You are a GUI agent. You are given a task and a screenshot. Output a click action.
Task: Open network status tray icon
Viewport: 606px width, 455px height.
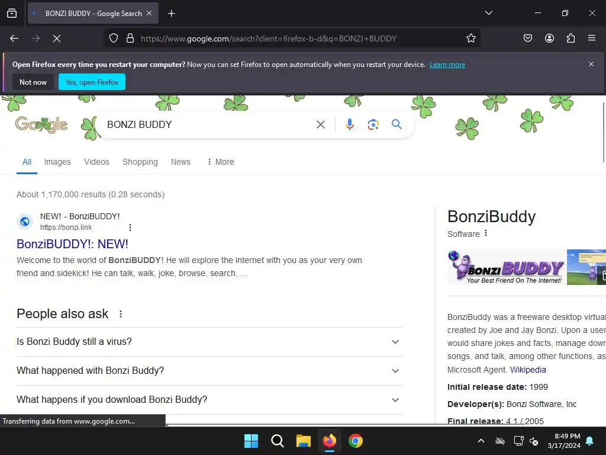pyautogui.click(x=518, y=441)
